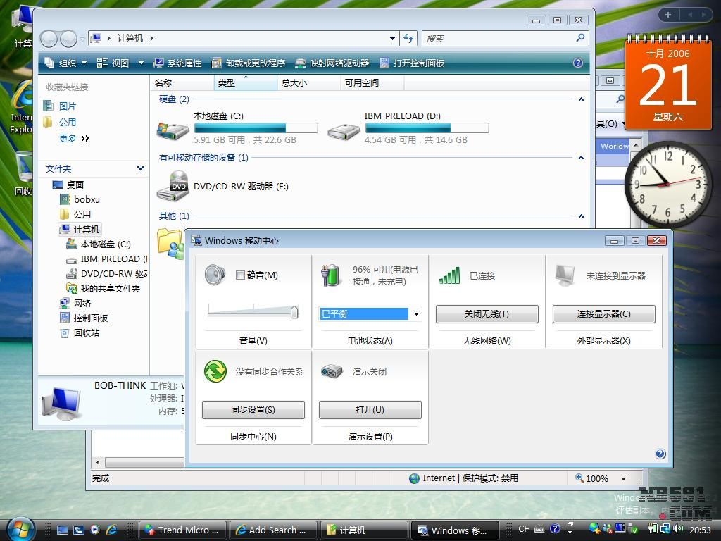
Task: Open the DVD/CD-RW drive (E:) icon
Action: [173, 187]
